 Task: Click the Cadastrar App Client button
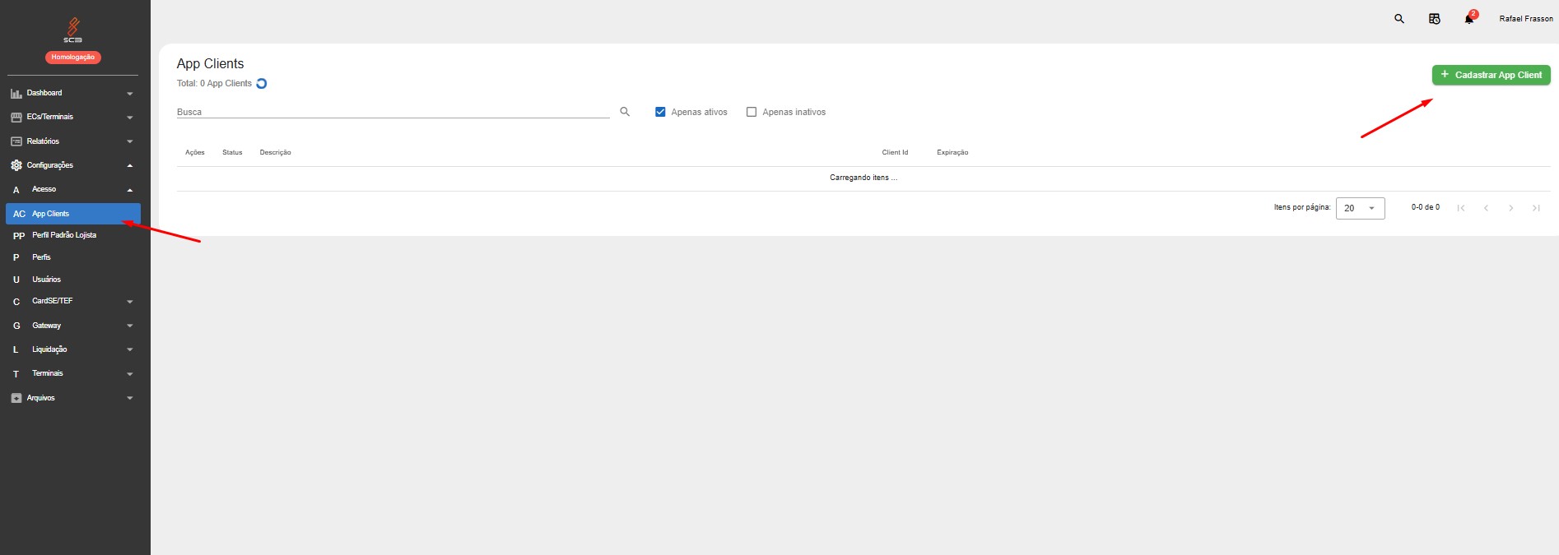coord(1491,75)
